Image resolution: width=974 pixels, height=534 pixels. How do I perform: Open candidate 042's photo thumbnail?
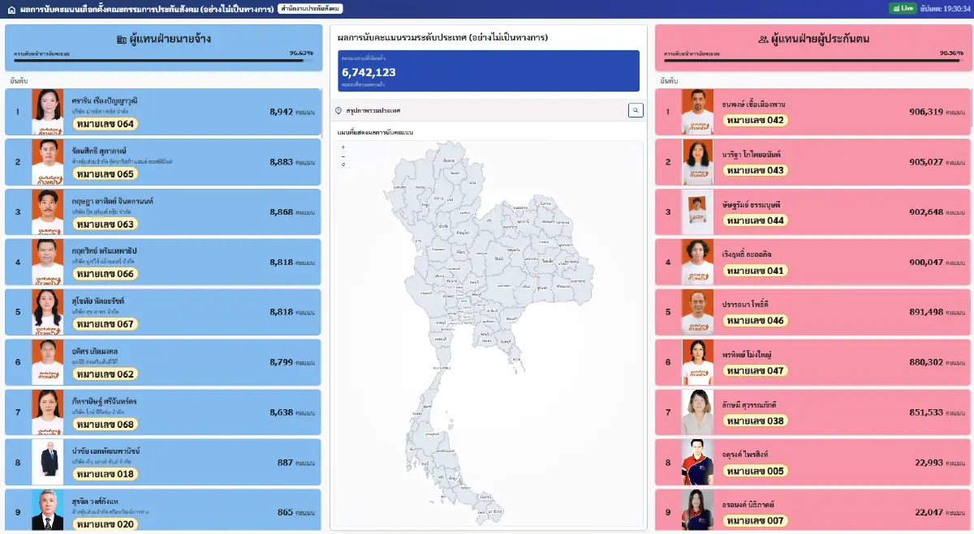[x=697, y=112]
